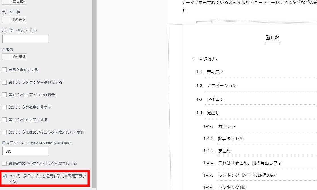Click the ボーダーの太さ (px) input field
The width and height of the screenshot is (317, 190).
click(25, 39)
